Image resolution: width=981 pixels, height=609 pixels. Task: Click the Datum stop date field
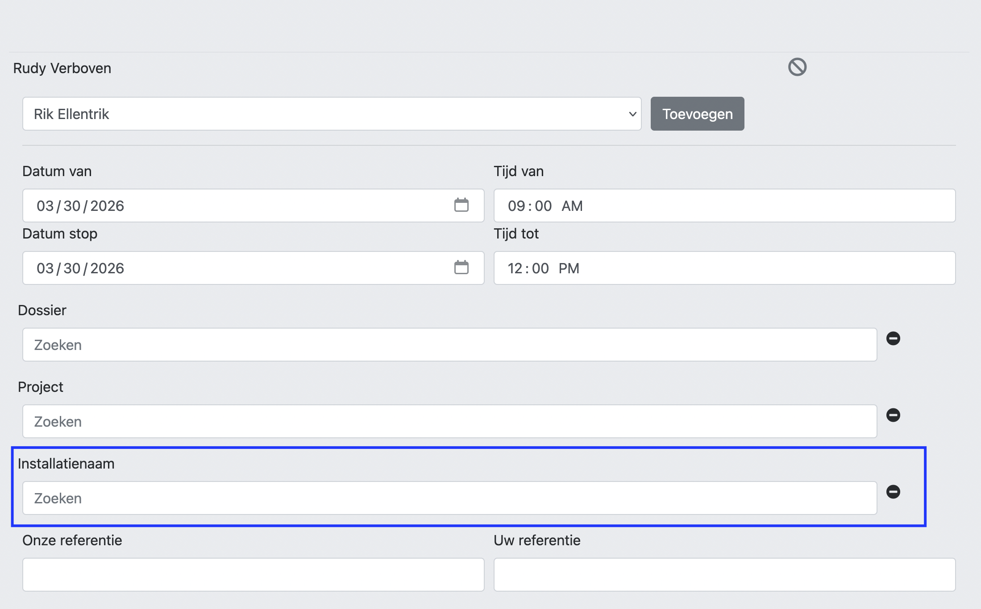click(x=253, y=268)
